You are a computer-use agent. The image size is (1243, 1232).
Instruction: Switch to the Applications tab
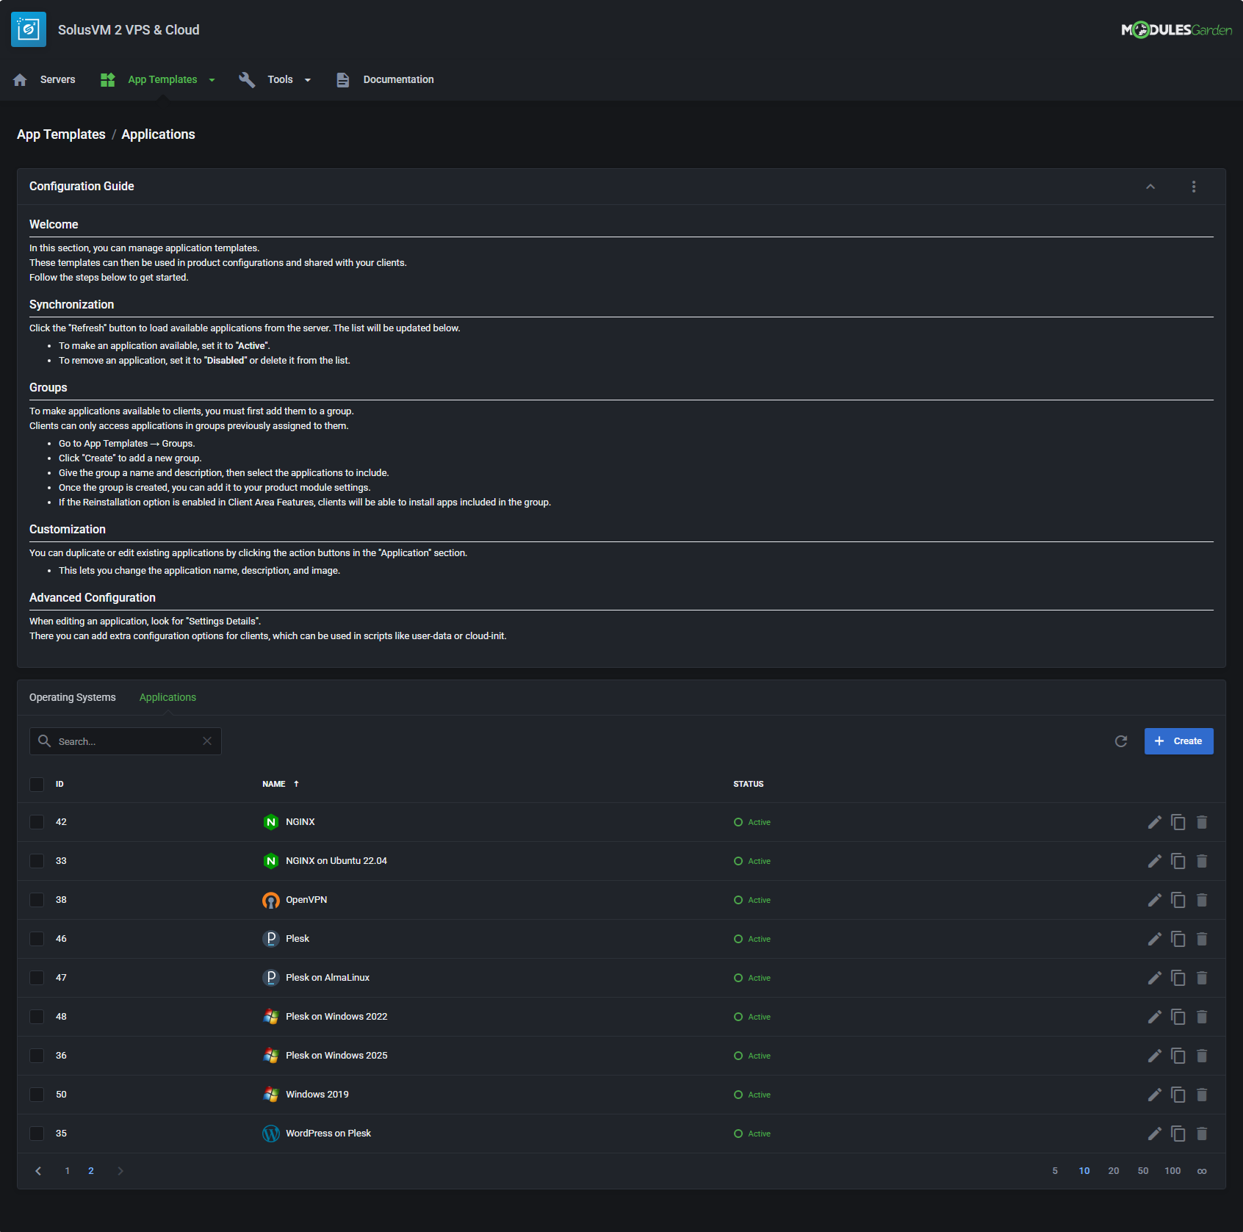[x=167, y=697]
